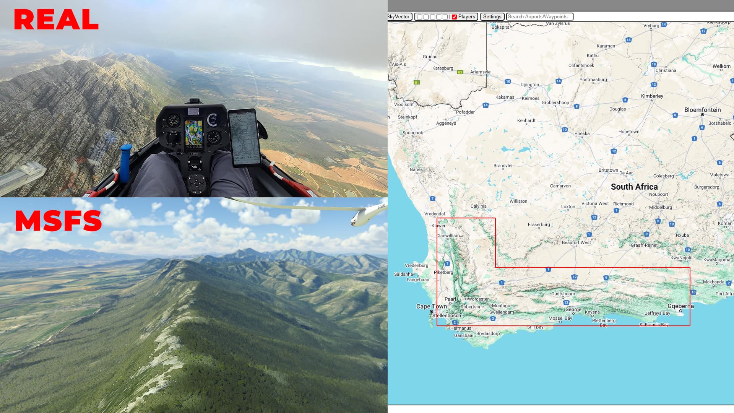This screenshot has width=734, height=413.
Task: Click the Cape Town city marker dot
Action: [432, 312]
